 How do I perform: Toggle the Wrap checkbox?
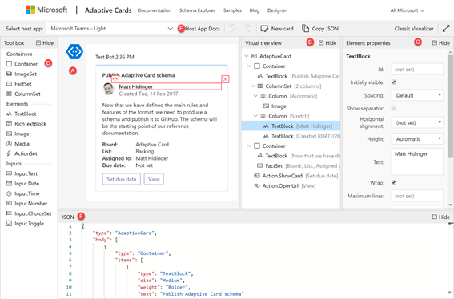coord(394,183)
